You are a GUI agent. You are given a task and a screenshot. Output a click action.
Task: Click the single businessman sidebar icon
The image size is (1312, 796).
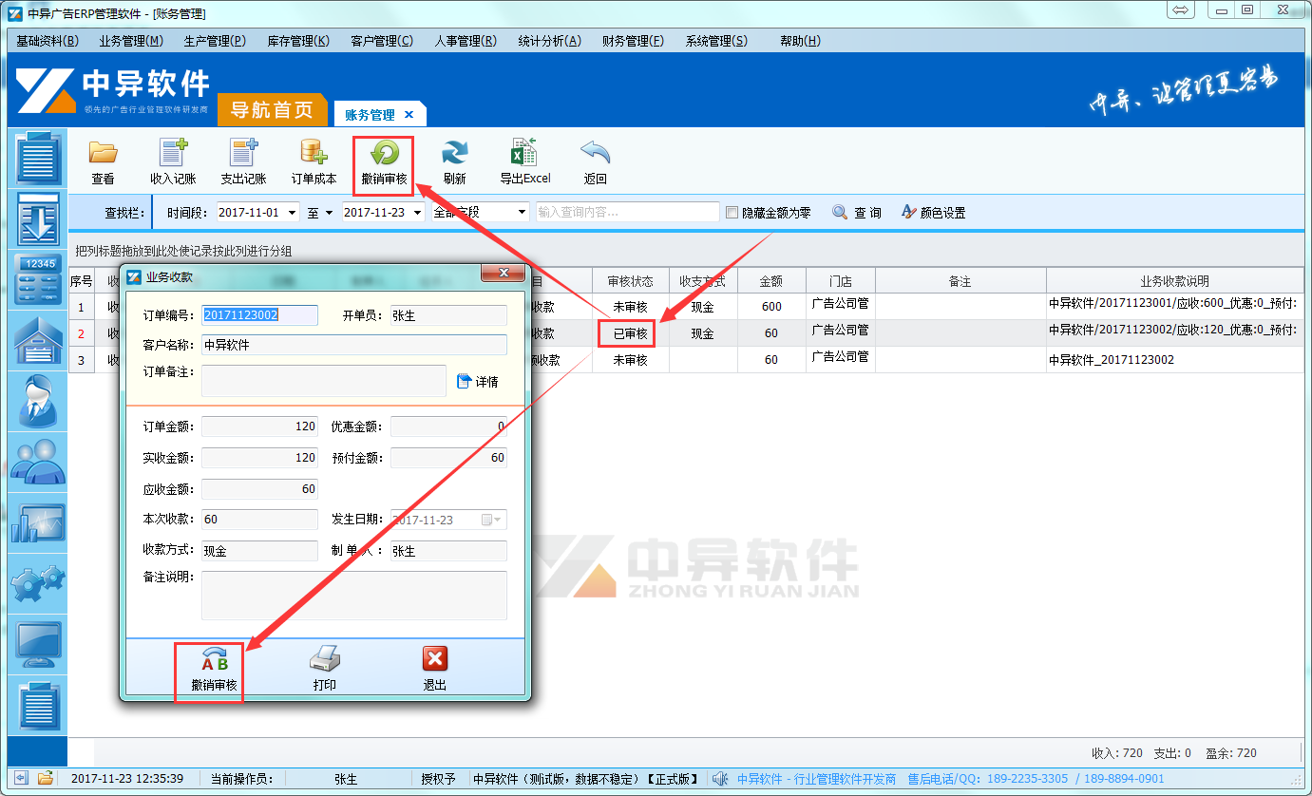click(39, 401)
